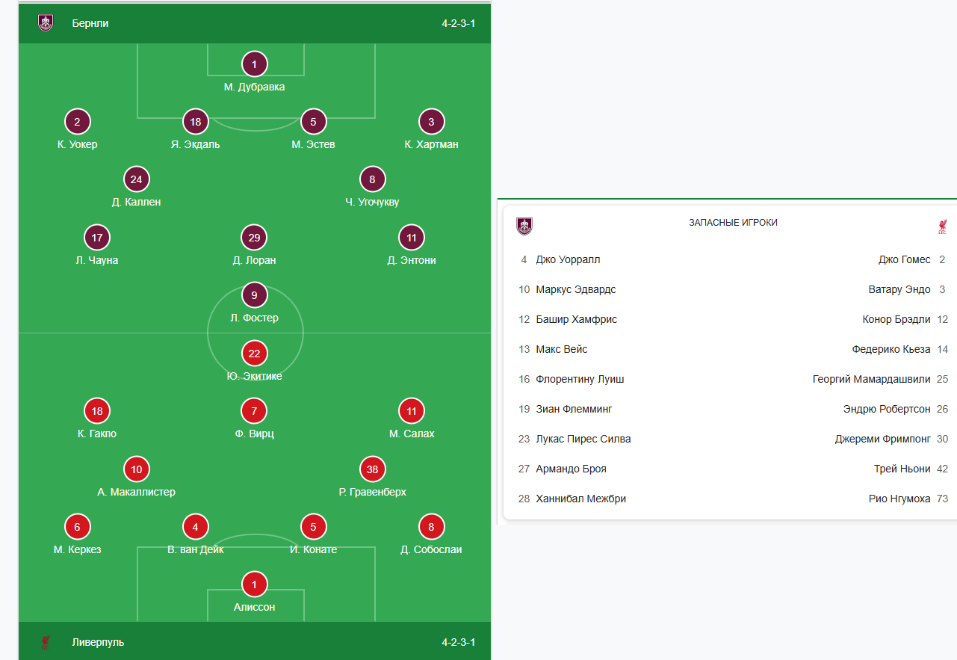This screenshot has width=957, height=660.
Task: Click substitute Джо Уорралл
Action: tap(568, 259)
